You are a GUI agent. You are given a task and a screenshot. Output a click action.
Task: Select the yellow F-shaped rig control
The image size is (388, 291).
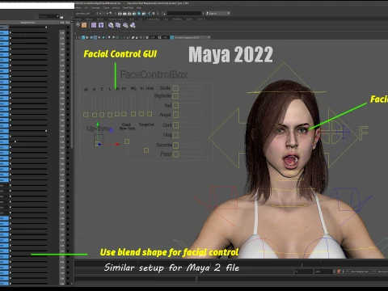pos(363,133)
